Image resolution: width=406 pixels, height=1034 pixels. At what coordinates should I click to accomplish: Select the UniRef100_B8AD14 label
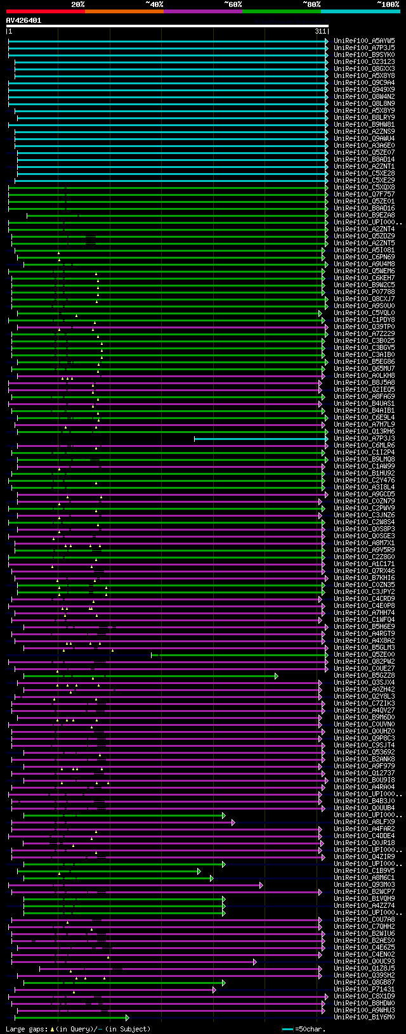pyautogui.click(x=364, y=159)
